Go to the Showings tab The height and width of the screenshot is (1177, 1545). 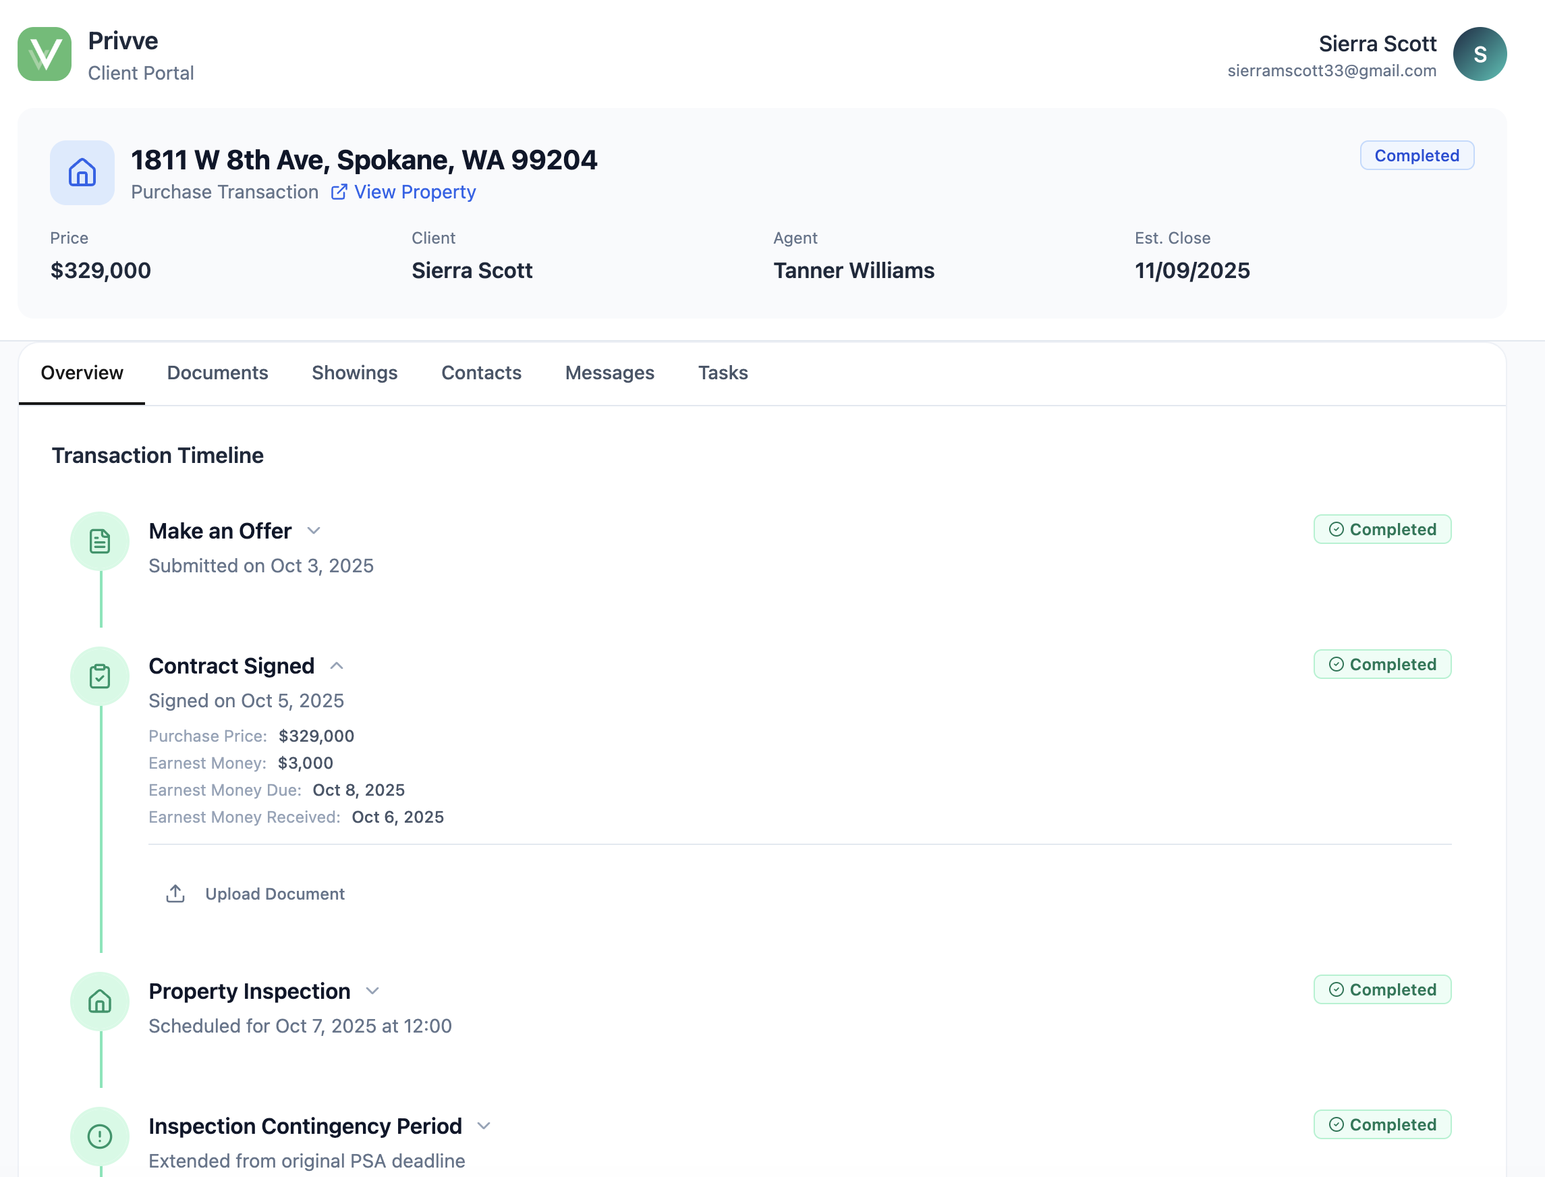pyautogui.click(x=354, y=373)
